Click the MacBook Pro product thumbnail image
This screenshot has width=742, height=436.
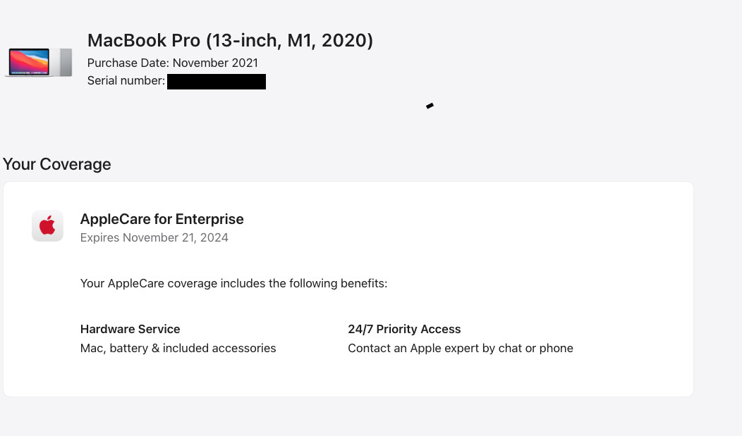coord(39,63)
